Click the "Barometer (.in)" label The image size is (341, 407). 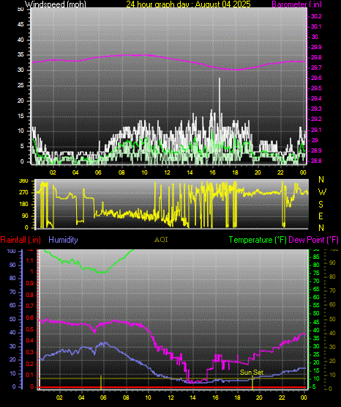point(296,4)
